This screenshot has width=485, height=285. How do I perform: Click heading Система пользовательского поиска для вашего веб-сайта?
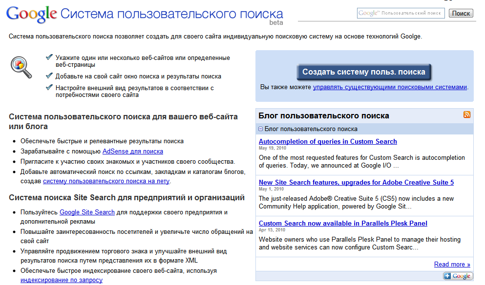(123, 121)
